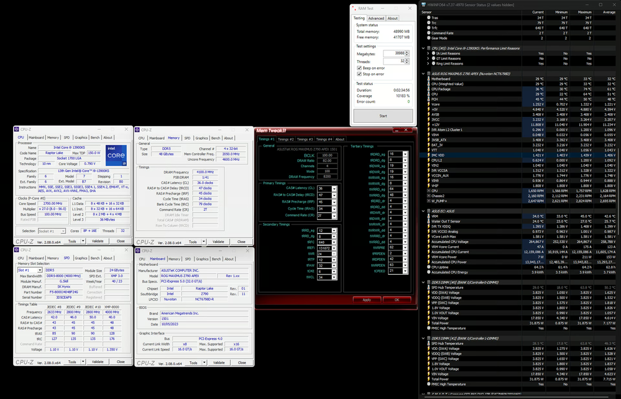The image size is (621, 399).
Task: Click the Sensor column header in HWiNFO
Action: click(x=427, y=12)
